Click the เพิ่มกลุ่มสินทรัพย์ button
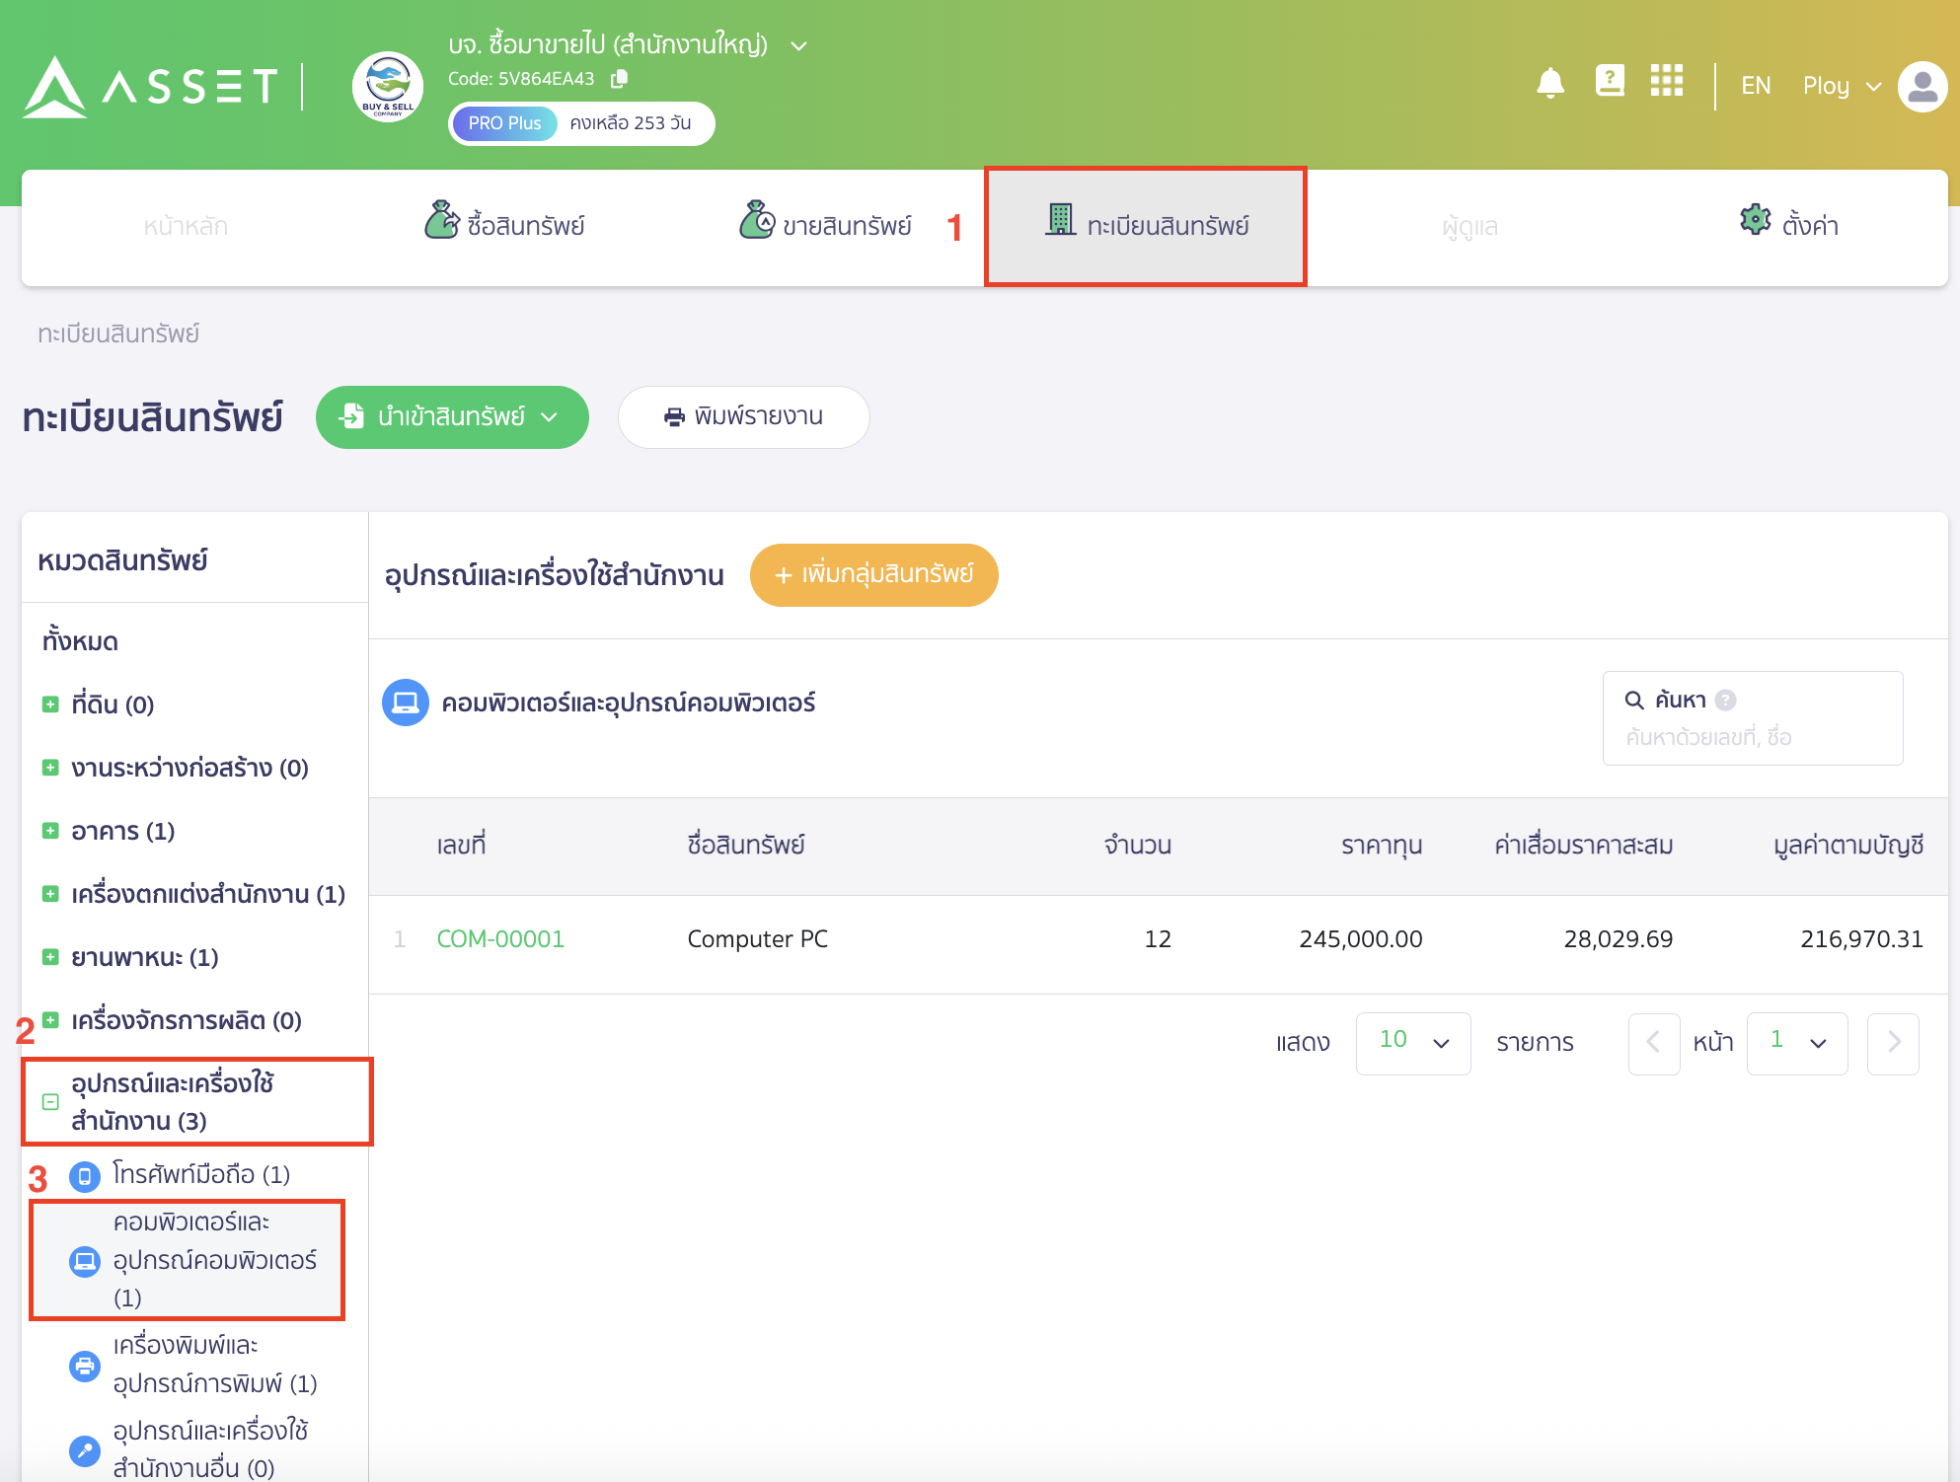 tap(872, 575)
